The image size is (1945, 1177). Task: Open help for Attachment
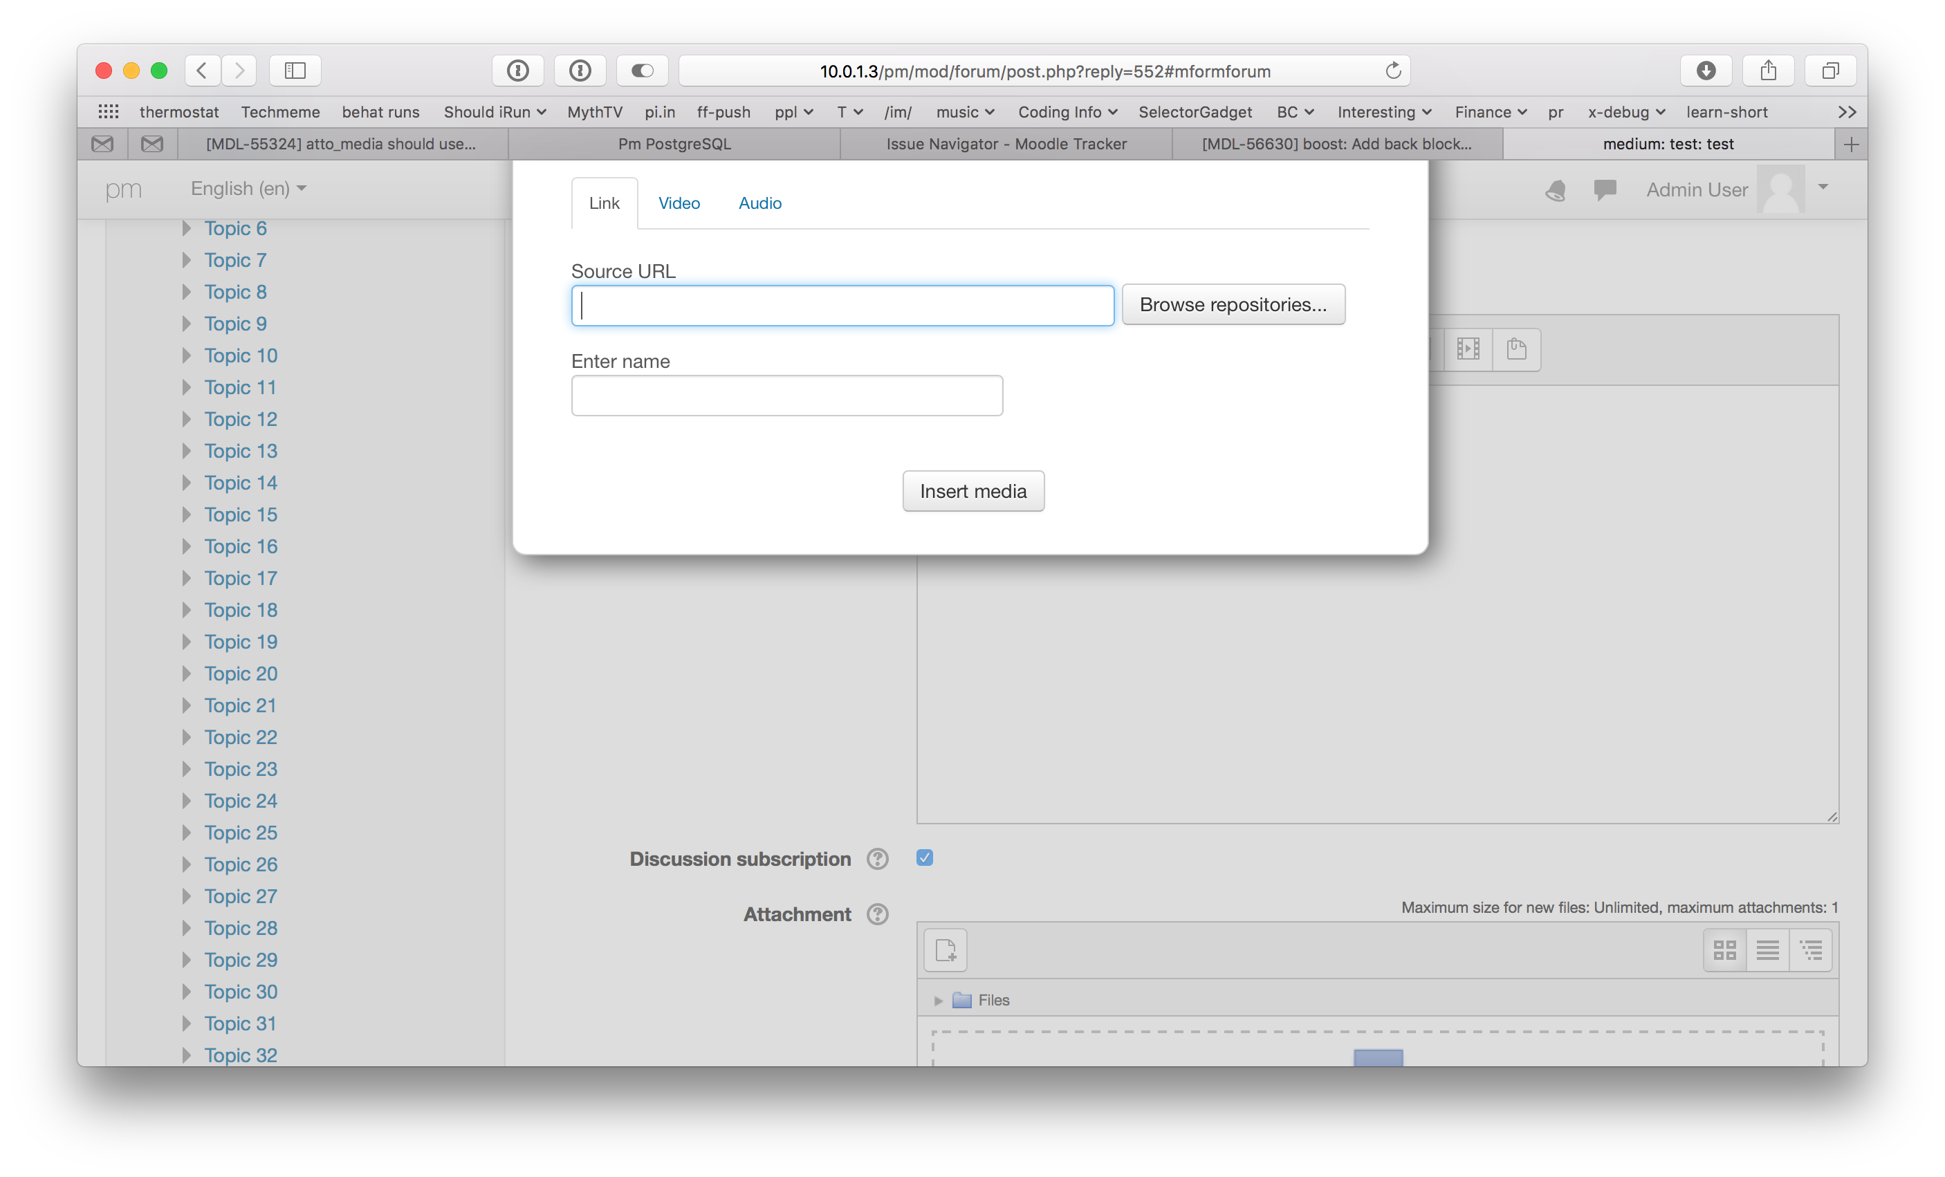(x=878, y=914)
